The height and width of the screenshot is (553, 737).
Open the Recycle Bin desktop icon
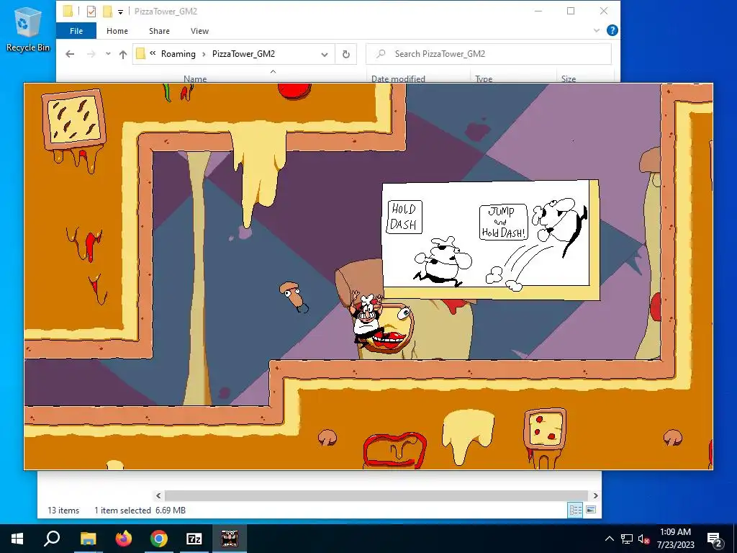point(28,29)
